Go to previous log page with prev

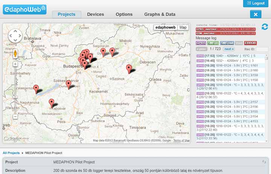click(201, 49)
